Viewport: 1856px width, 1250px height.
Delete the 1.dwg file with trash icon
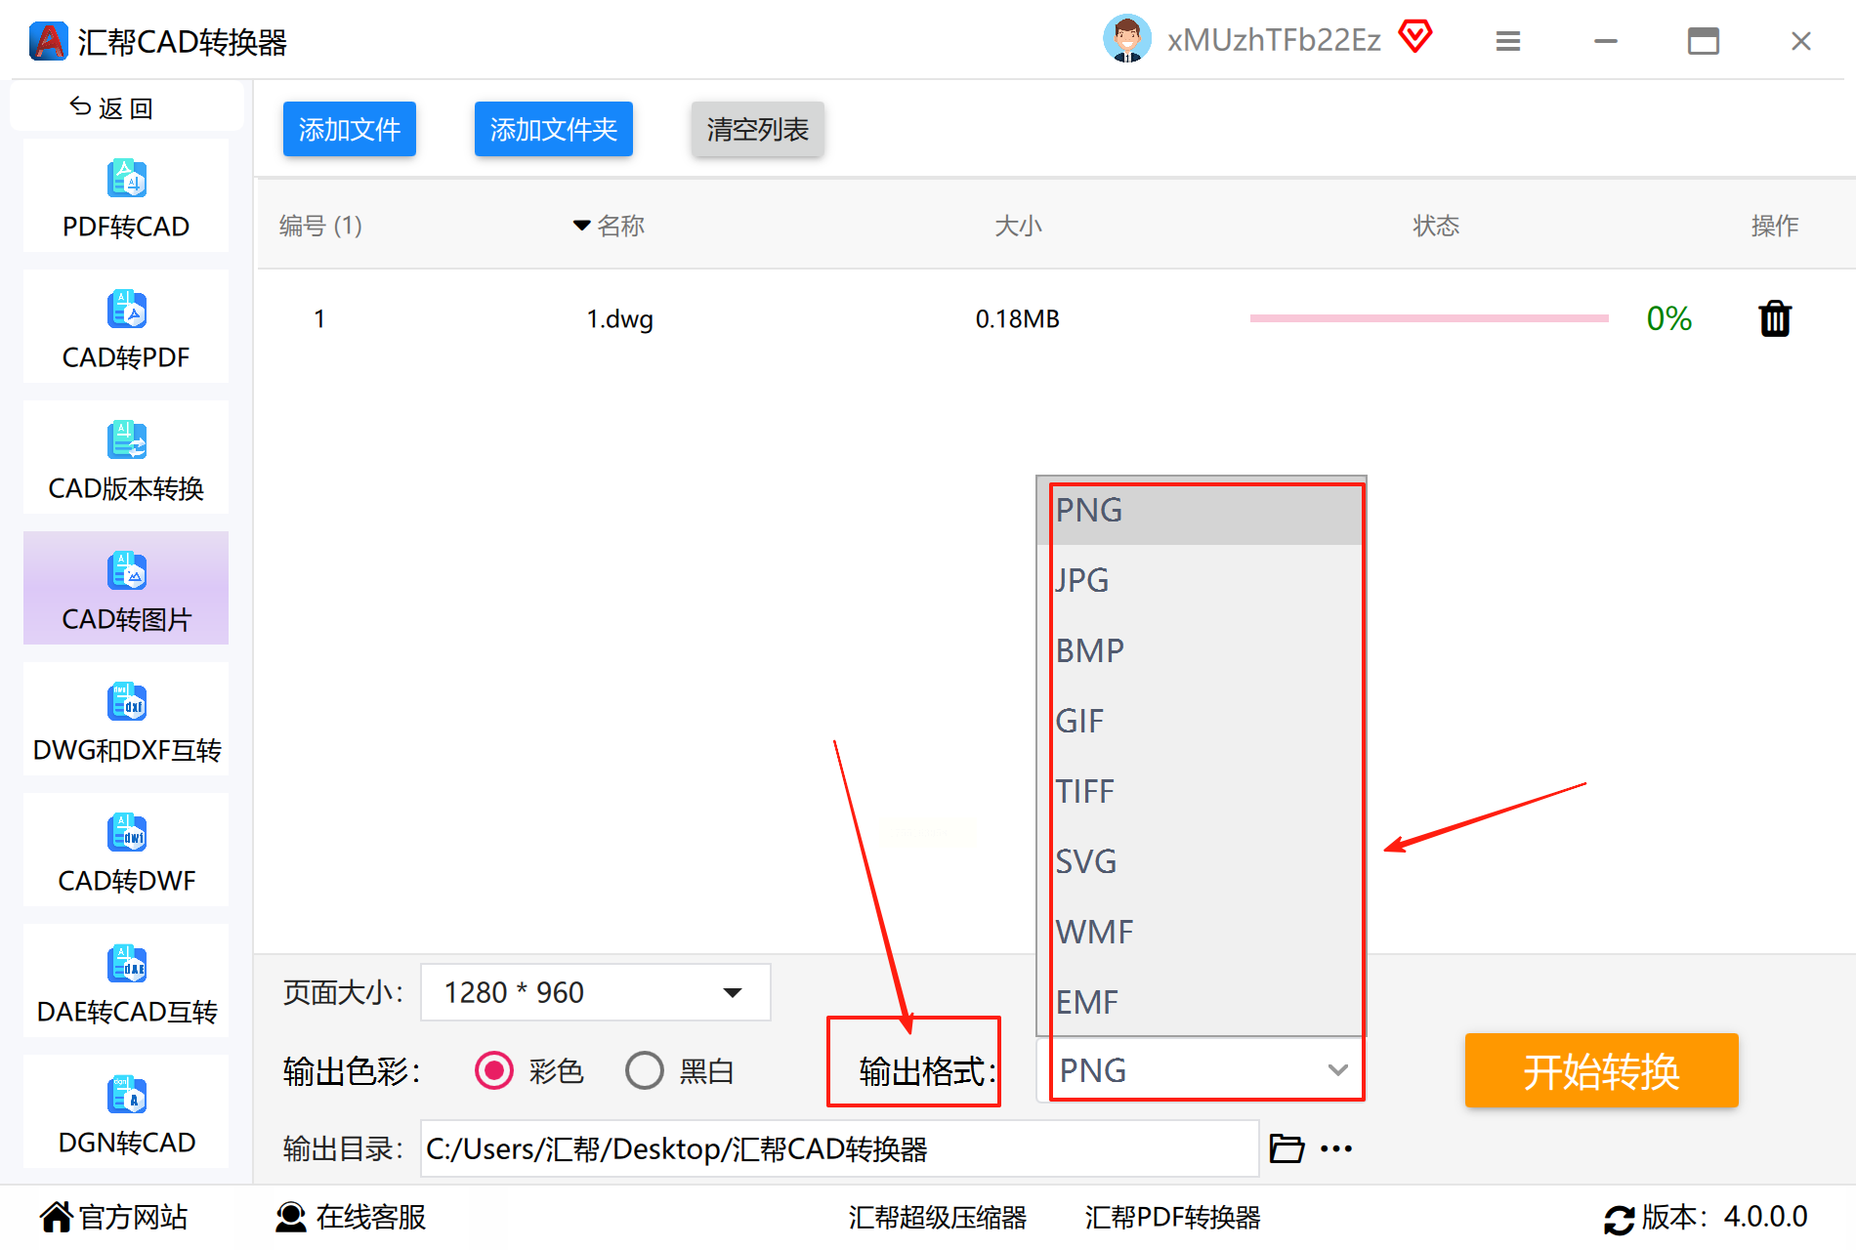coord(1775,318)
